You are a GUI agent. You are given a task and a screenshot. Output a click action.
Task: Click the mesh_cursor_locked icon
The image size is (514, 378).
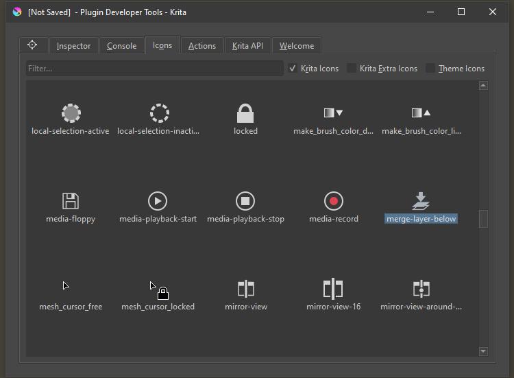click(x=158, y=290)
